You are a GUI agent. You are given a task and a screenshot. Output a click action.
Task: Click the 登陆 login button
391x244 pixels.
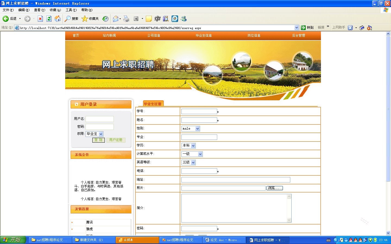(x=98, y=140)
